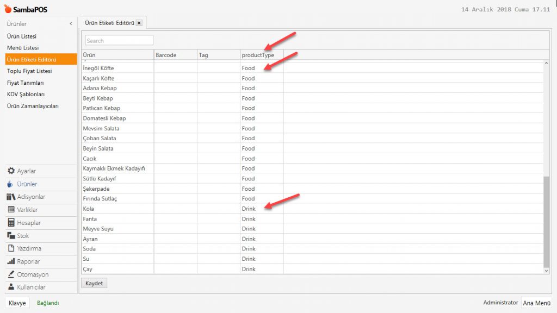
Task: Open Adisyonlar via its icon
Action: coord(11,197)
